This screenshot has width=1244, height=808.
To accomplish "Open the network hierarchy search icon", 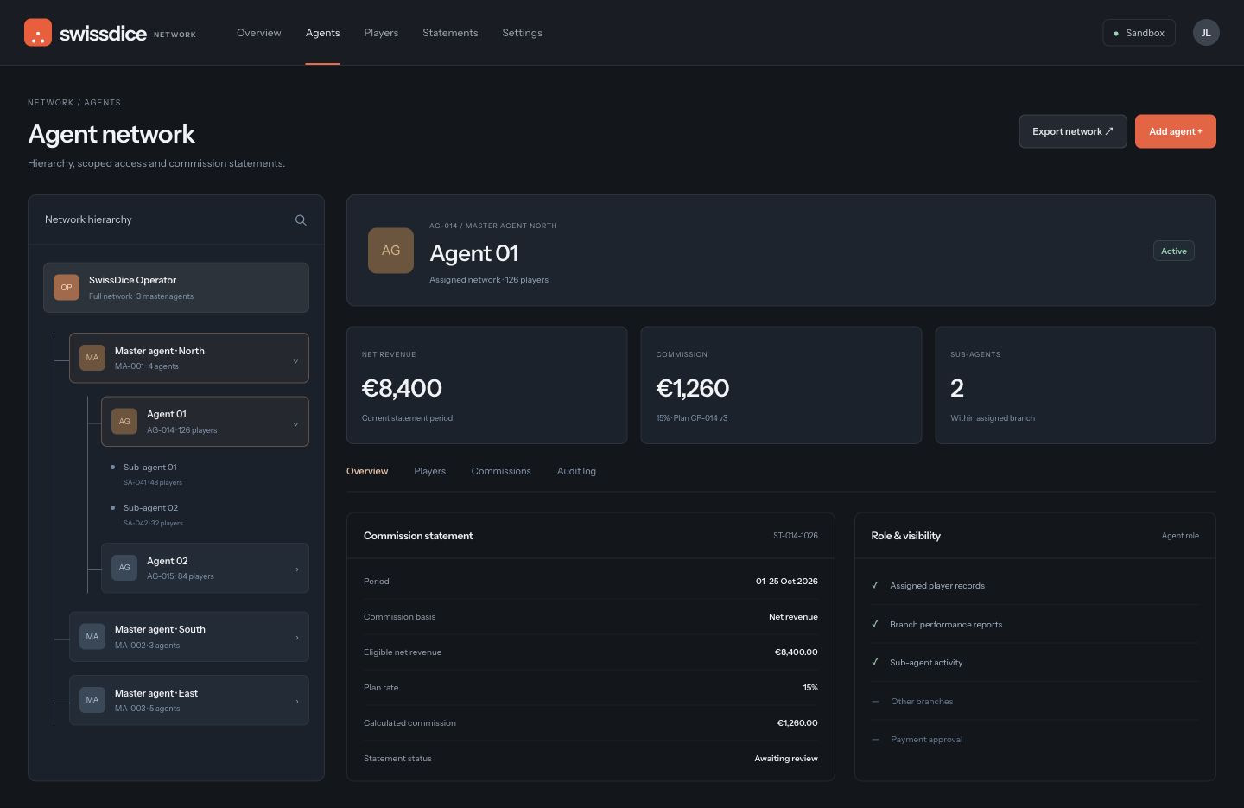I will click(x=301, y=220).
